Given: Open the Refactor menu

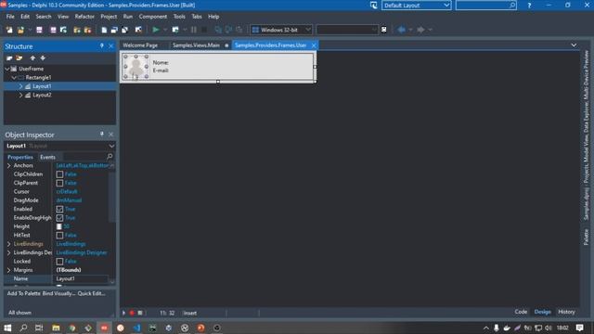Looking at the screenshot, I should (x=84, y=17).
